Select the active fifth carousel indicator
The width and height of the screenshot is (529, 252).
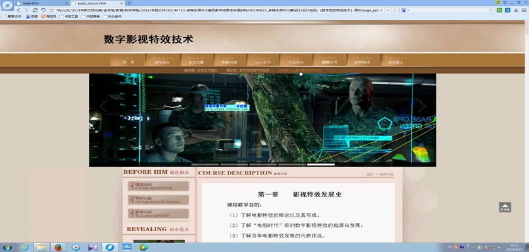[321, 164]
